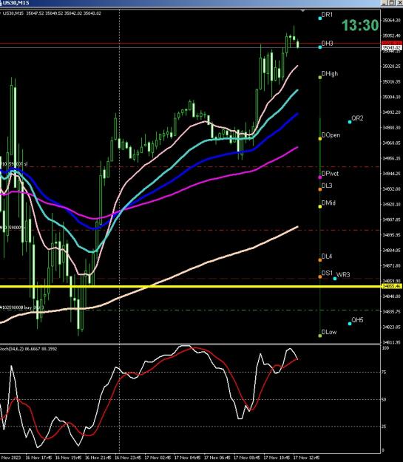This screenshot has width=403, height=462.
Task: Click the orange DL4 marker
Action: [x=320, y=260]
